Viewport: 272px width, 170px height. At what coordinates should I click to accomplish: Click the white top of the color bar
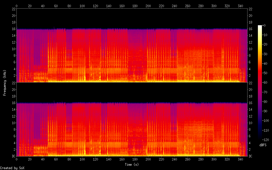(260, 26)
